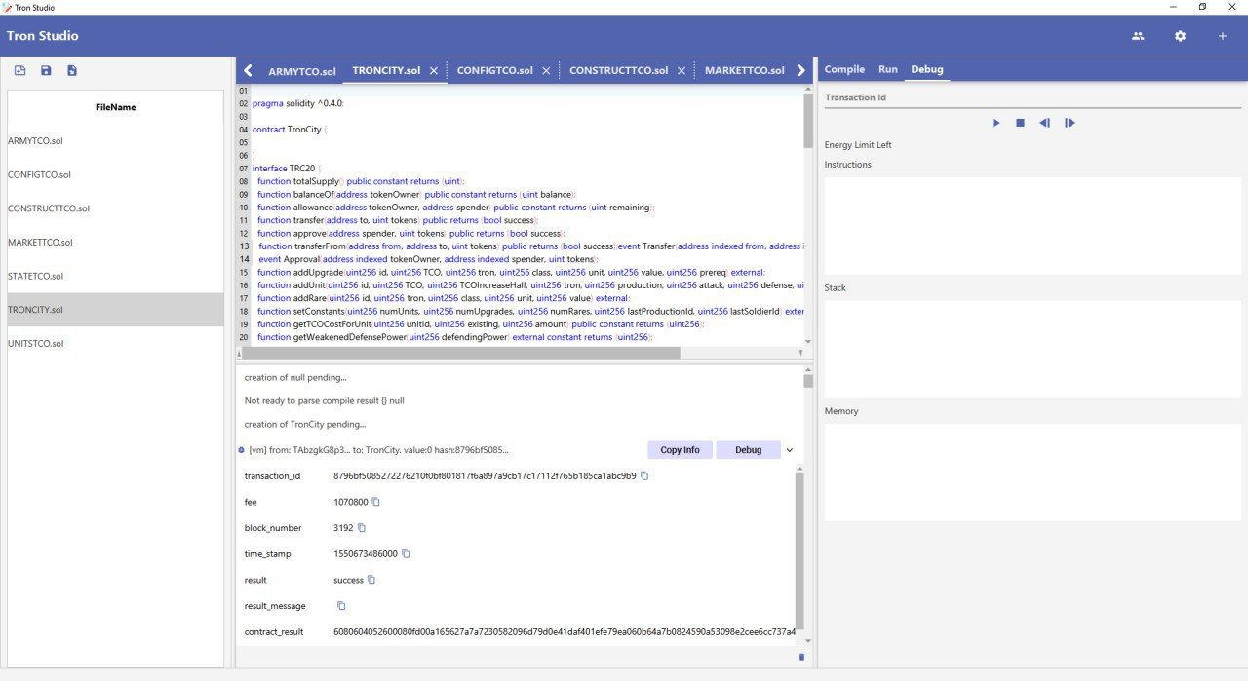The image size is (1248, 681).
Task: Open the Compile tab
Action: tap(844, 69)
